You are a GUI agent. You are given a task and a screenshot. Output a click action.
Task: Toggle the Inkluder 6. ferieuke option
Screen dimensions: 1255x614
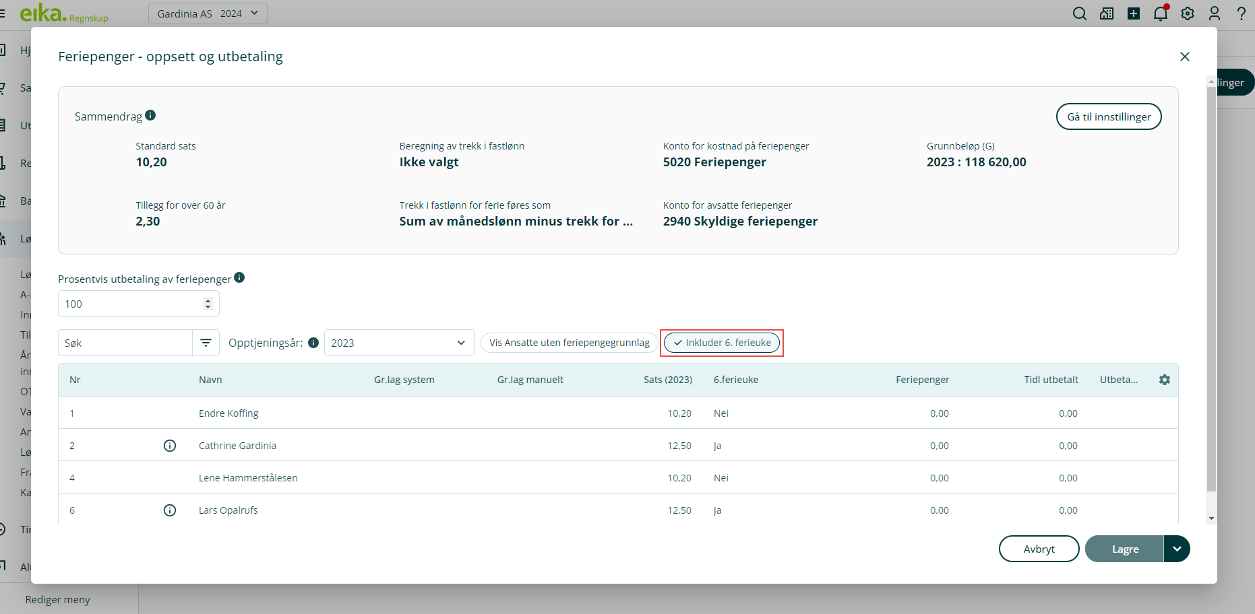(721, 343)
